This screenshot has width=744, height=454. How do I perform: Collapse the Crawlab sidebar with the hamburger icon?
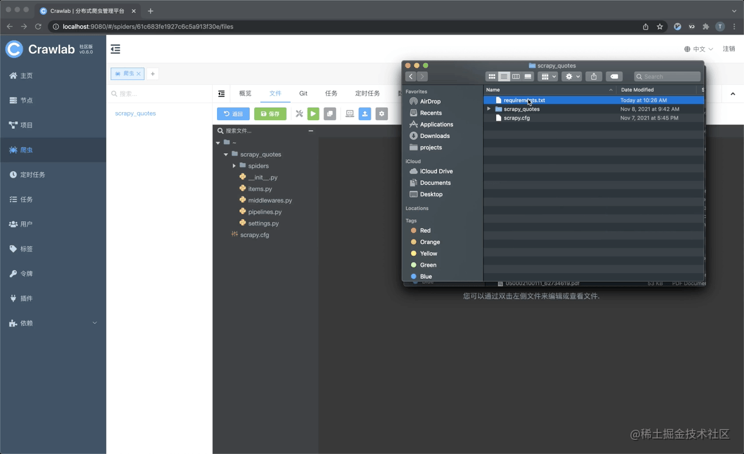point(115,49)
